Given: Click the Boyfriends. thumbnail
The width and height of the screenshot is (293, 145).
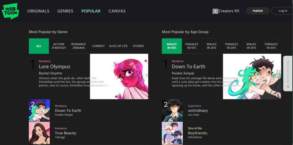Looking at the screenshot, I should (x=172, y=133).
